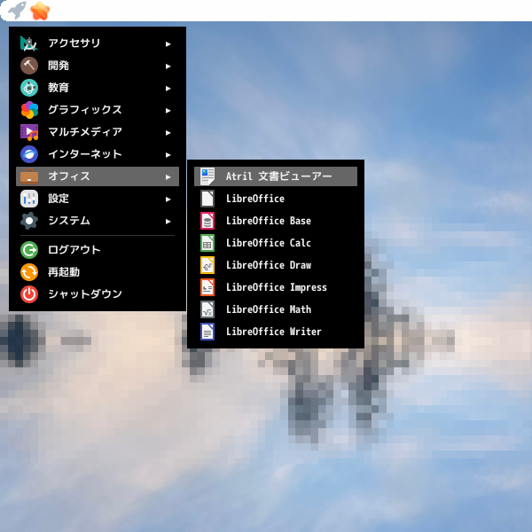Click the LibreOffice Math square-root icon

coord(207,309)
